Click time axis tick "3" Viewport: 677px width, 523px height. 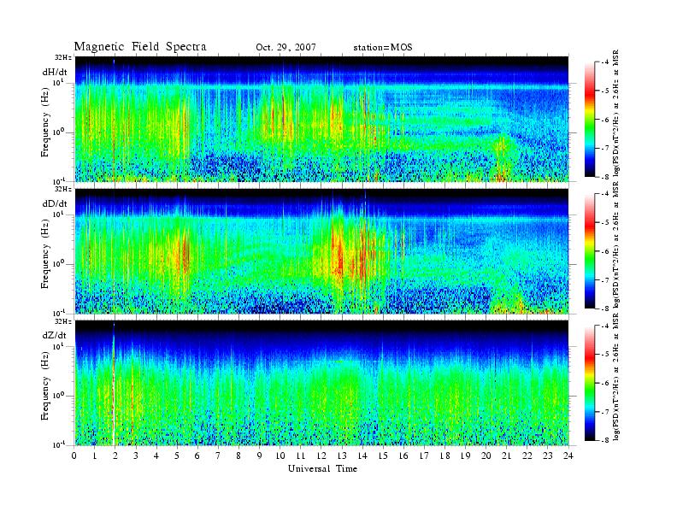coord(136,455)
